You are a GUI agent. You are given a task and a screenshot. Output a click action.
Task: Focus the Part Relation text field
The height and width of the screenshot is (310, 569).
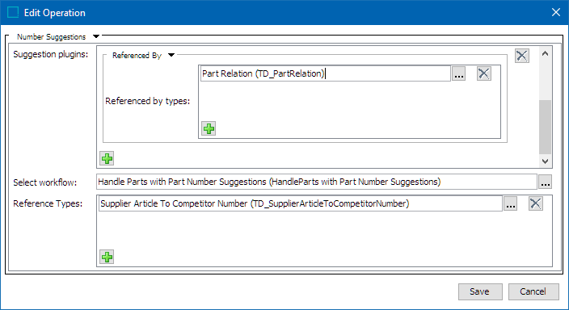click(x=326, y=73)
